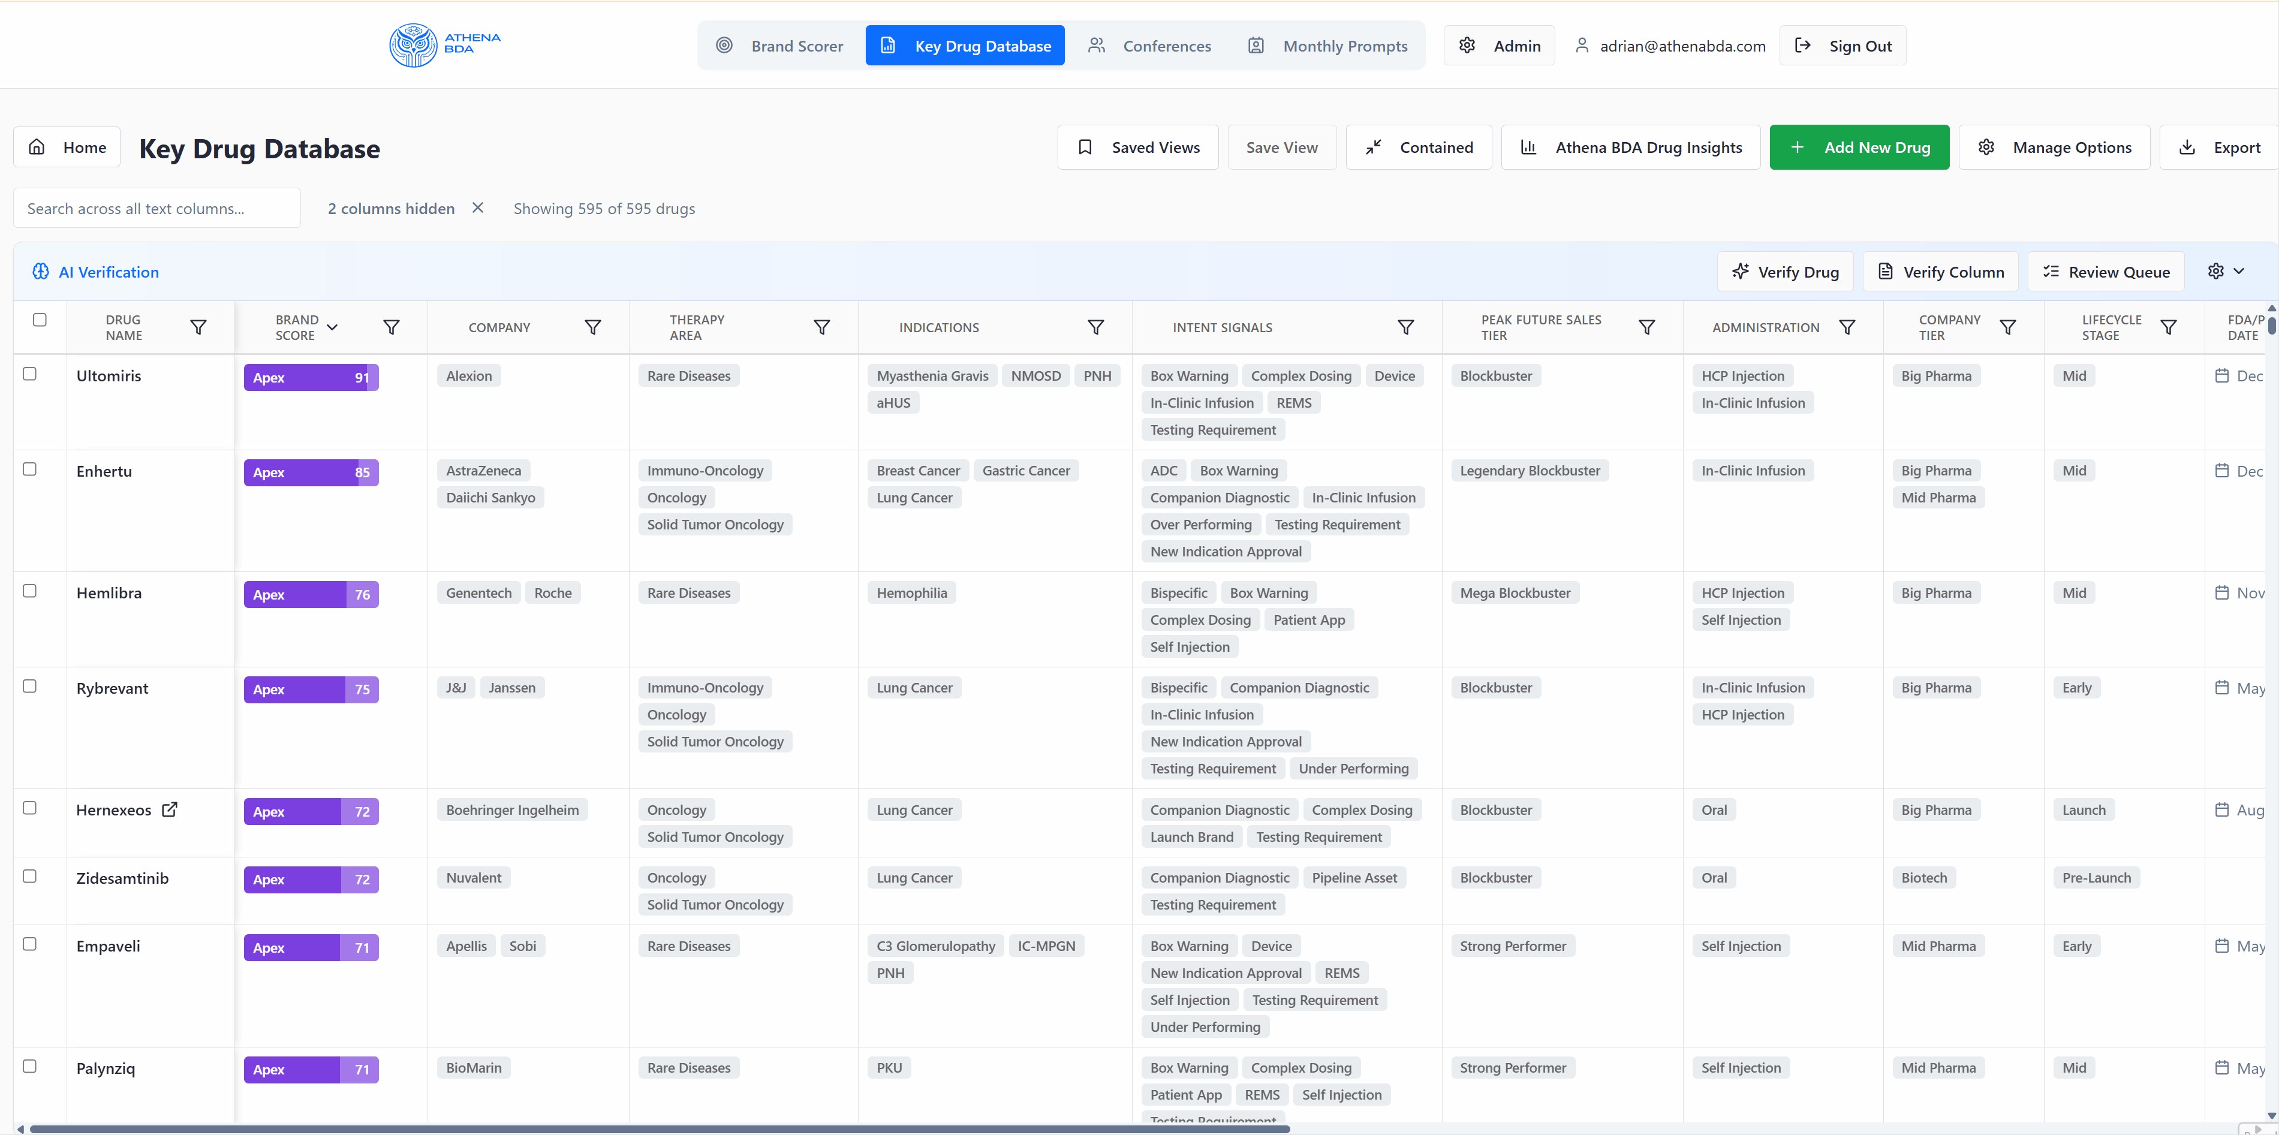Open the Review Queue
This screenshot has width=2279, height=1135.
[2106, 270]
